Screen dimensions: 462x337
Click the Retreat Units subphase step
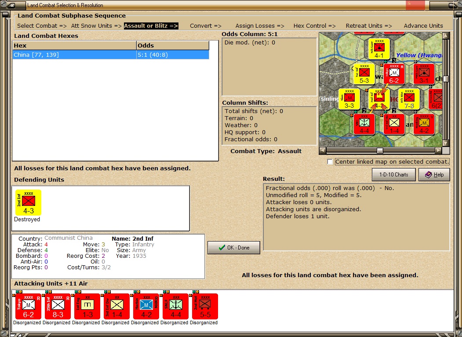coord(369,26)
